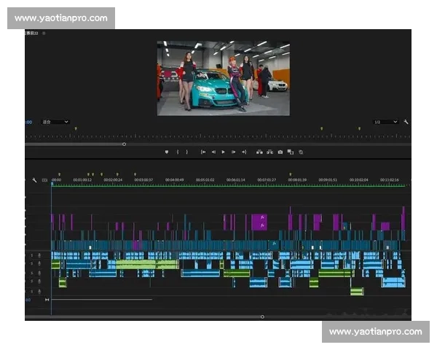437x350 pixels.
Task: Click the Export Frame camera icon
Action: point(280,152)
